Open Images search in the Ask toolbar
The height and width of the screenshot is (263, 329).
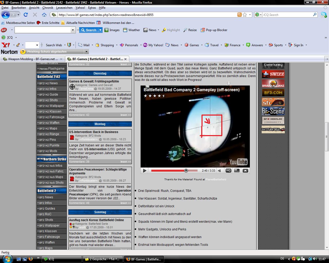112,30
